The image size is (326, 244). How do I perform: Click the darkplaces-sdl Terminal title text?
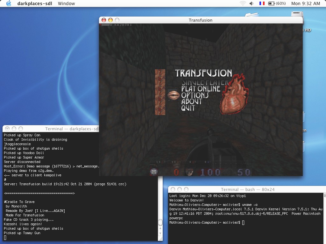coord(72,129)
